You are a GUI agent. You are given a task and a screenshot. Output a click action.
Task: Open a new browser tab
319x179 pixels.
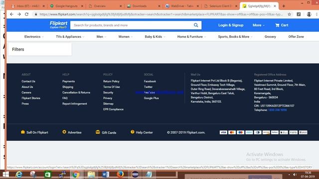[x=284, y=6]
